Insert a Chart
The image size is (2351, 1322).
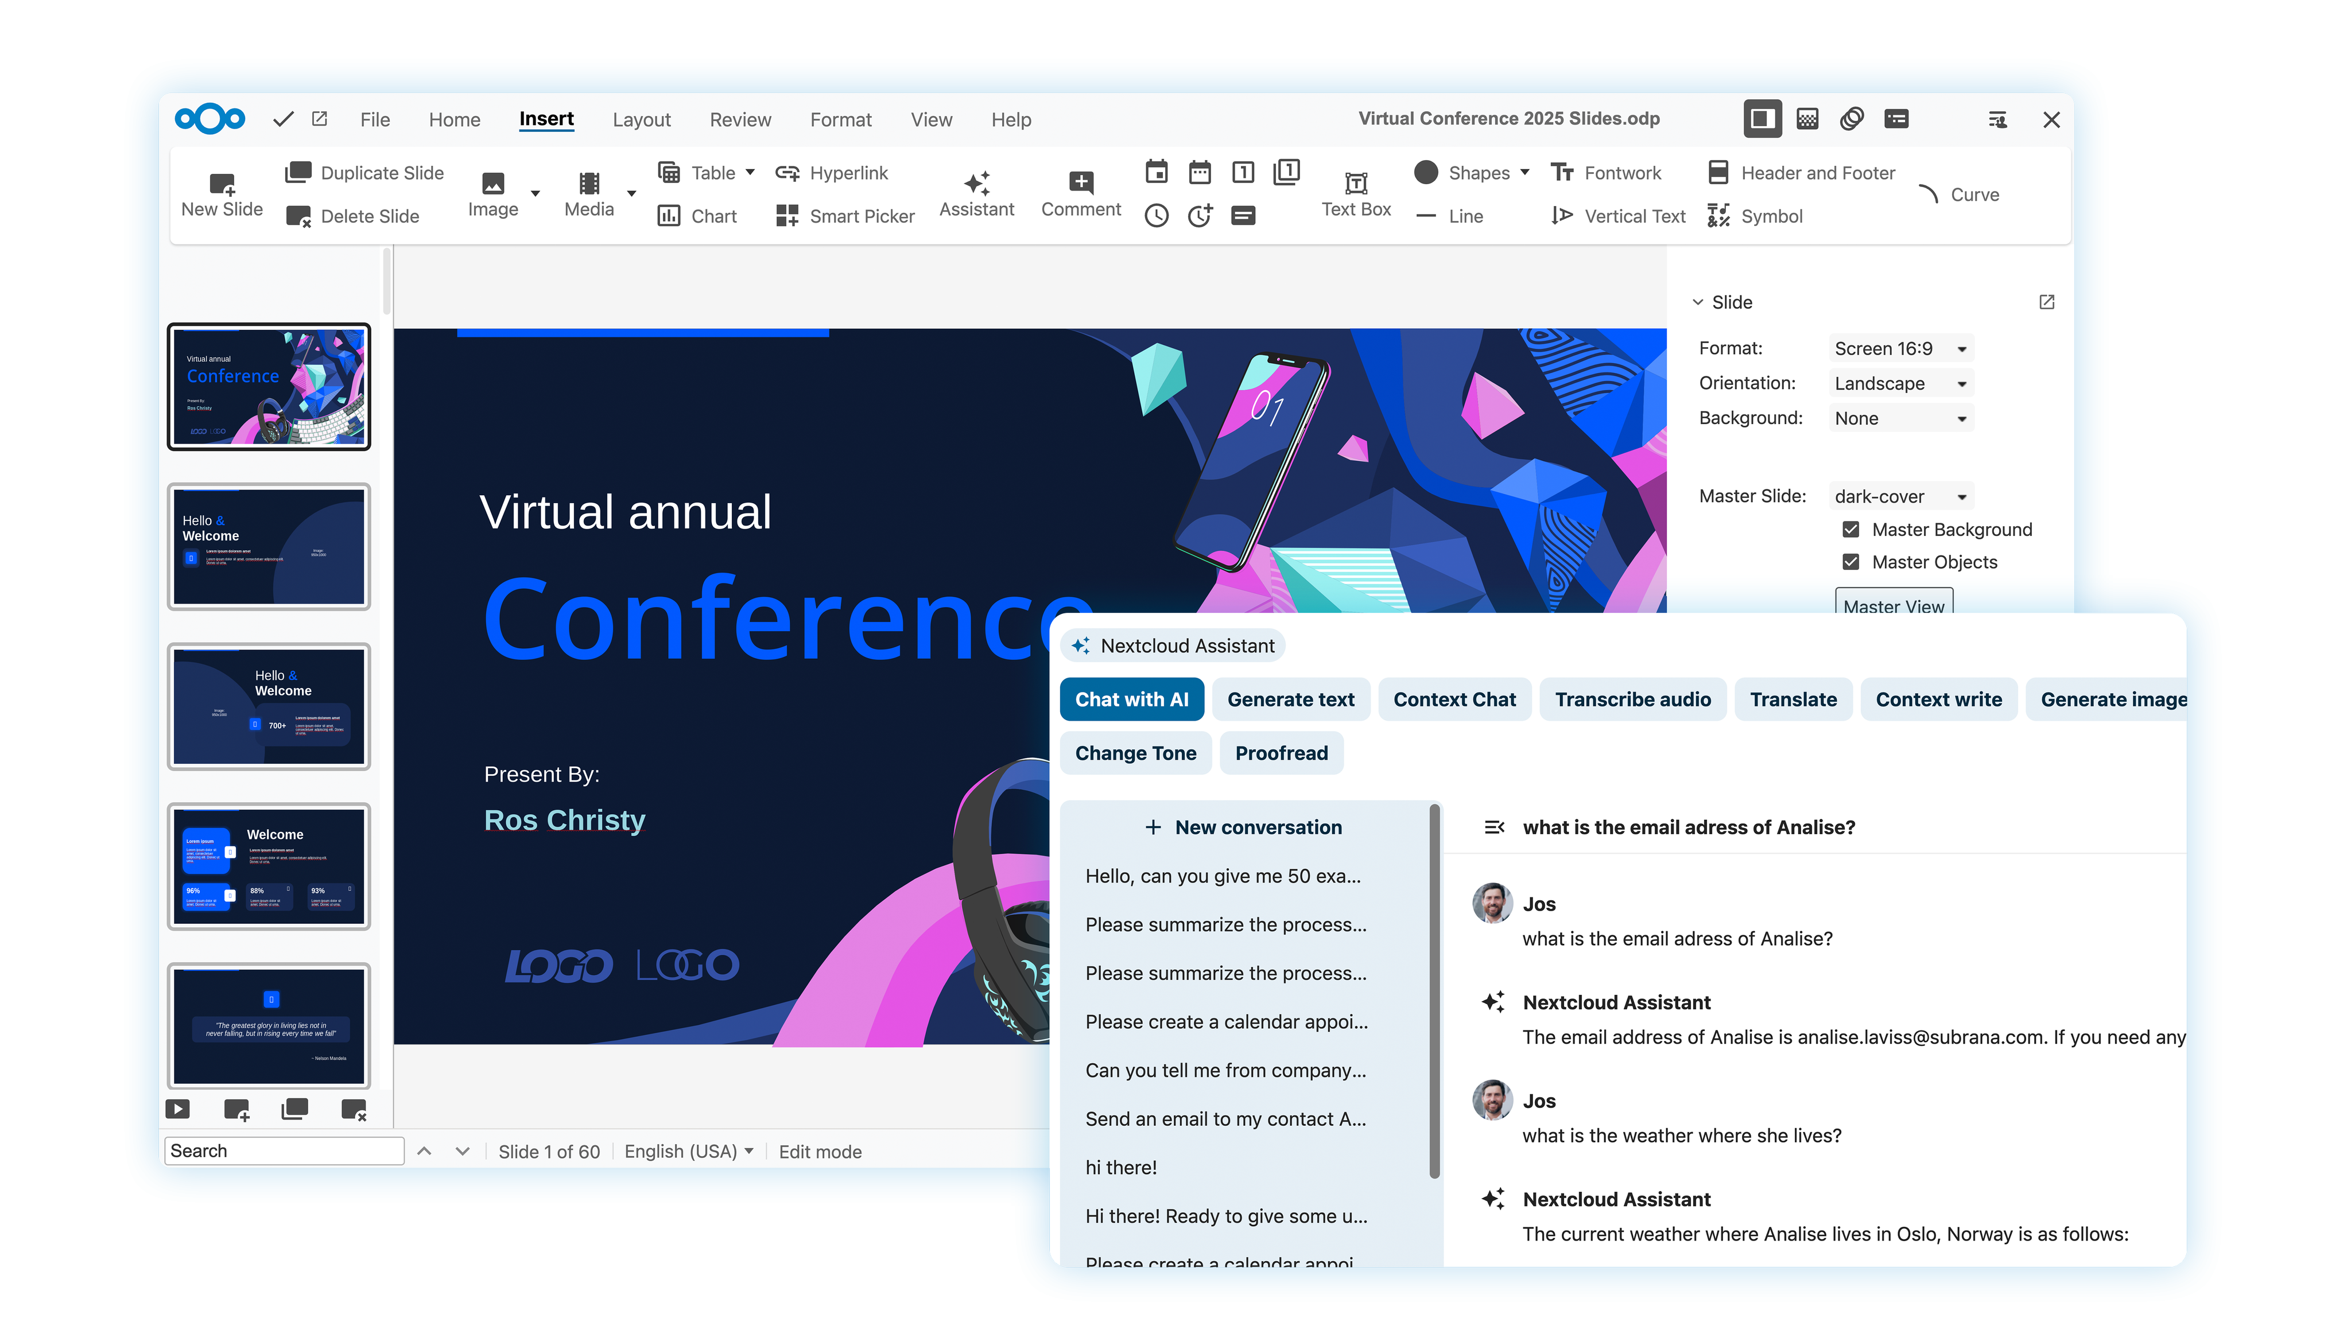pos(697,216)
